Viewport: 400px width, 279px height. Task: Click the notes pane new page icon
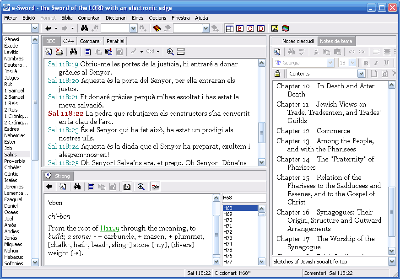[374, 74]
